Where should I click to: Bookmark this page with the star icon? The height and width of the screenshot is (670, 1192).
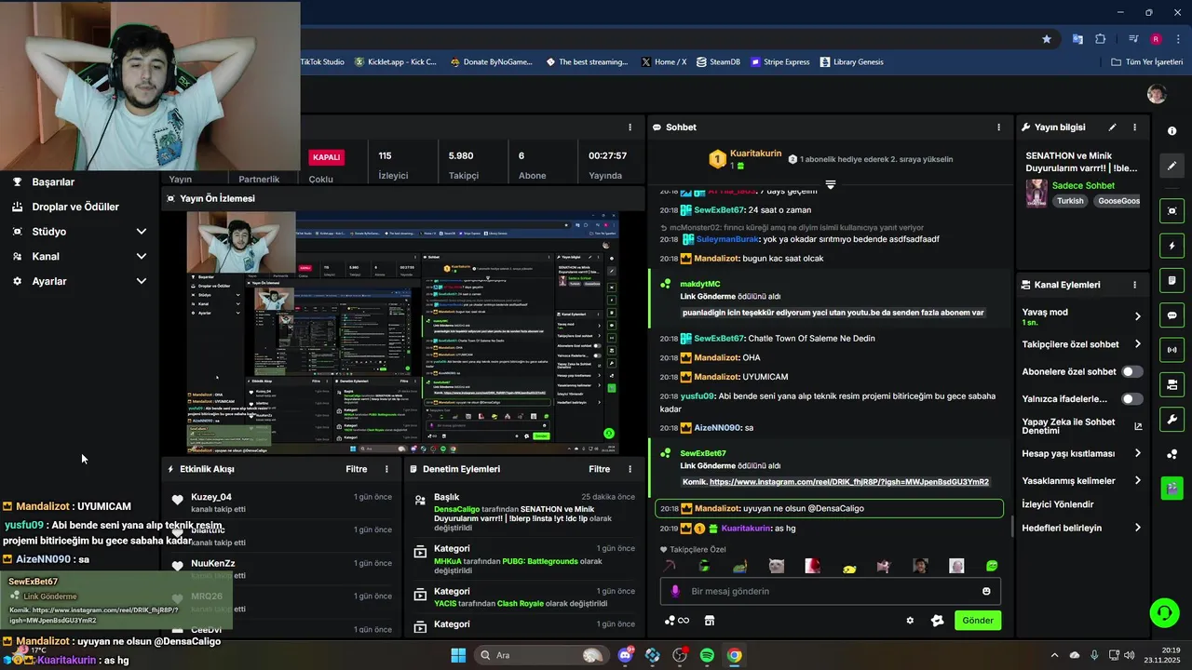click(x=1047, y=39)
